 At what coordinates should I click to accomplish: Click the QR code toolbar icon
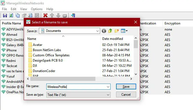[37, 15]
